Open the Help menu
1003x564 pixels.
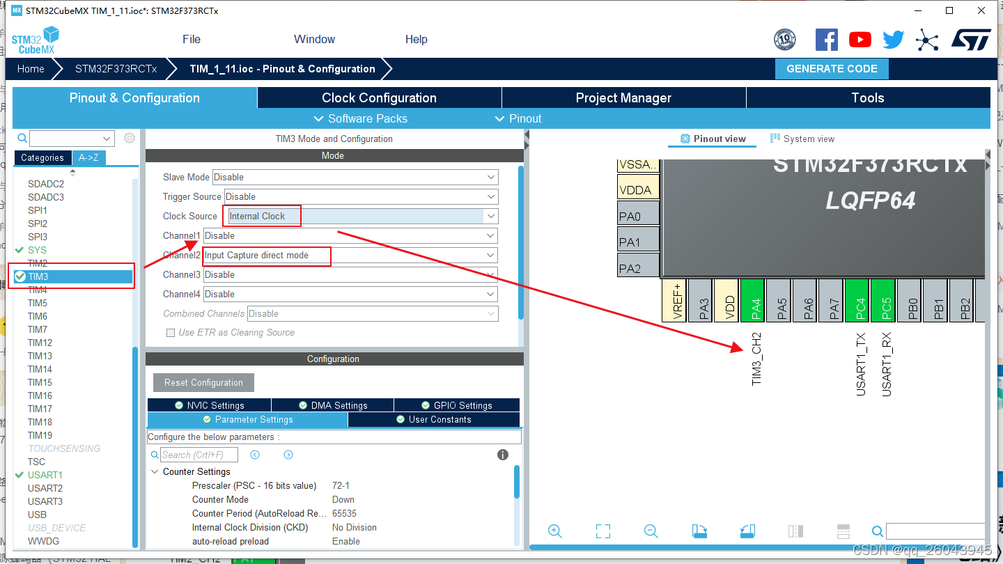pyautogui.click(x=417, y=39)
